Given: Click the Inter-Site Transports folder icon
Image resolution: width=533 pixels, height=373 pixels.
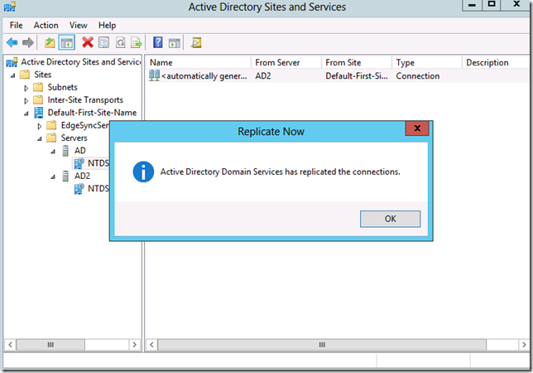Looking at the screenshot, I should click(x=38, y=100).
